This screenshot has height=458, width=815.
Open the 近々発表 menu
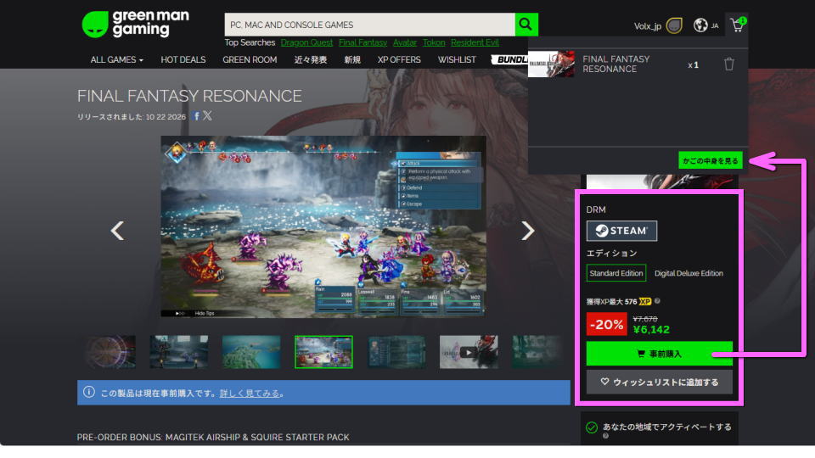[x=311, y=59]
